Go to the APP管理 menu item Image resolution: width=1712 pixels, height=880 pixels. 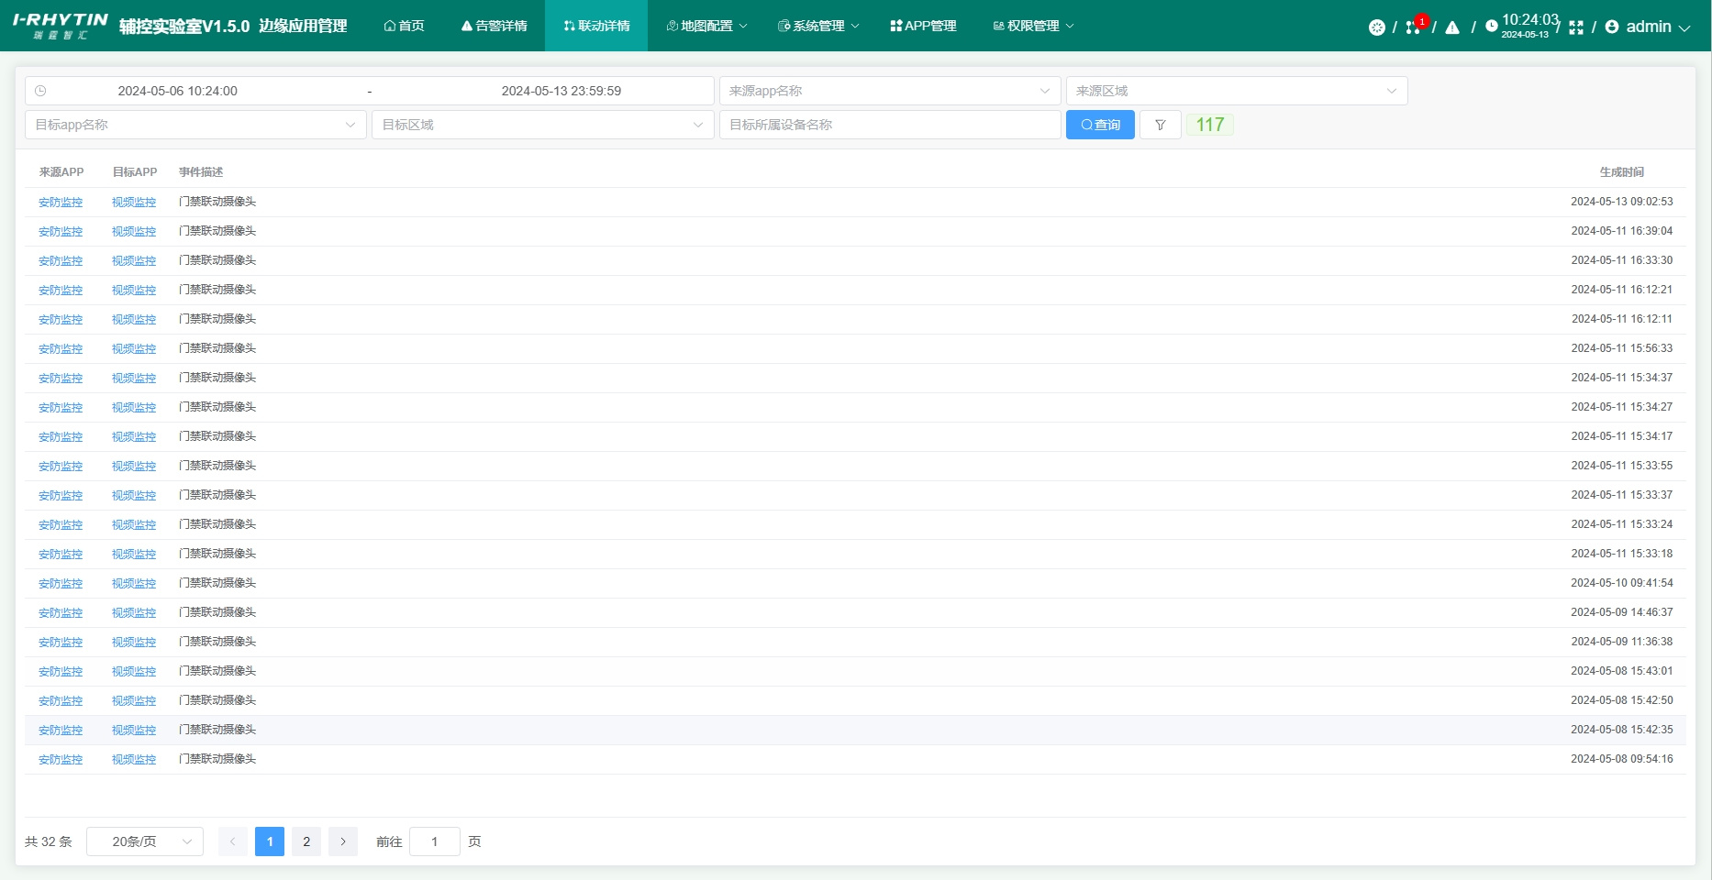pyautogui.click(x=923, y=26)
